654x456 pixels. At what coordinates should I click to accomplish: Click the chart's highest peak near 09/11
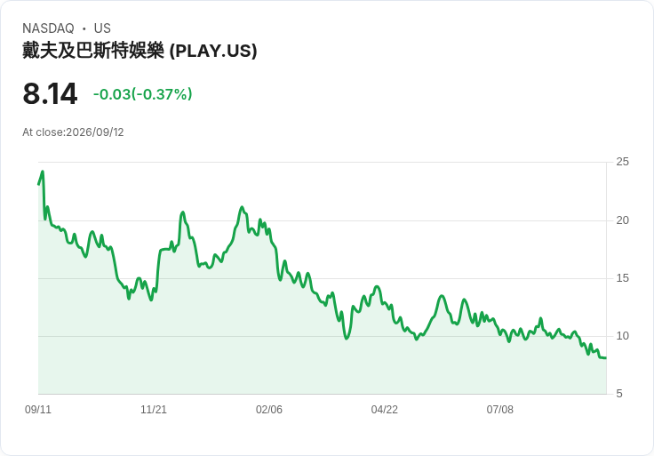click(x=43, y=172)
